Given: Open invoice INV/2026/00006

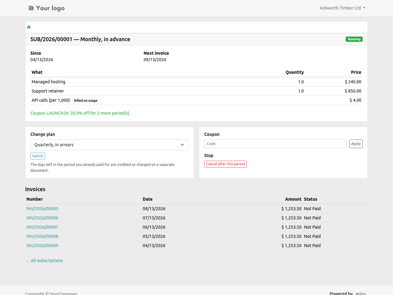Looking at the screenshot, I should pyautogui.click(x=42, y=218).
